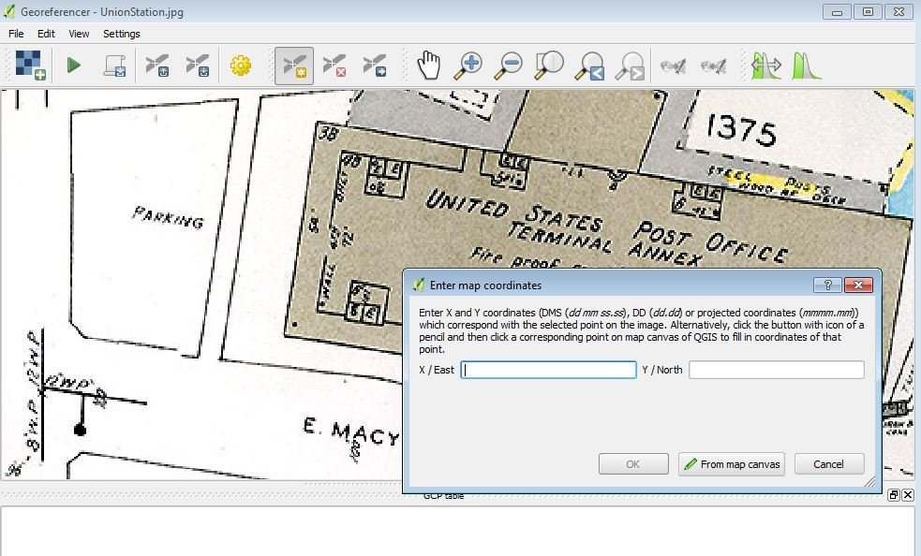
Task: Close the GCP table panel
Action: (908, 495)
